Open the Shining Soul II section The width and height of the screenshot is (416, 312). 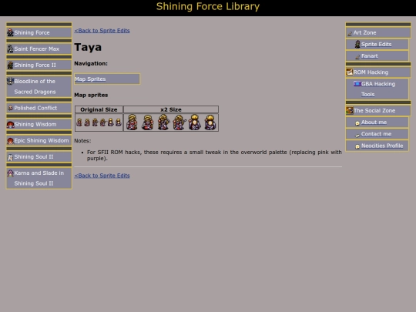click(x=39, y=157)
